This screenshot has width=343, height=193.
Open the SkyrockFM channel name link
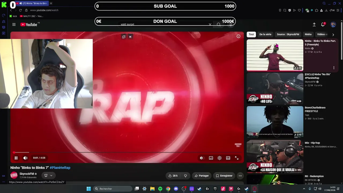27,174
